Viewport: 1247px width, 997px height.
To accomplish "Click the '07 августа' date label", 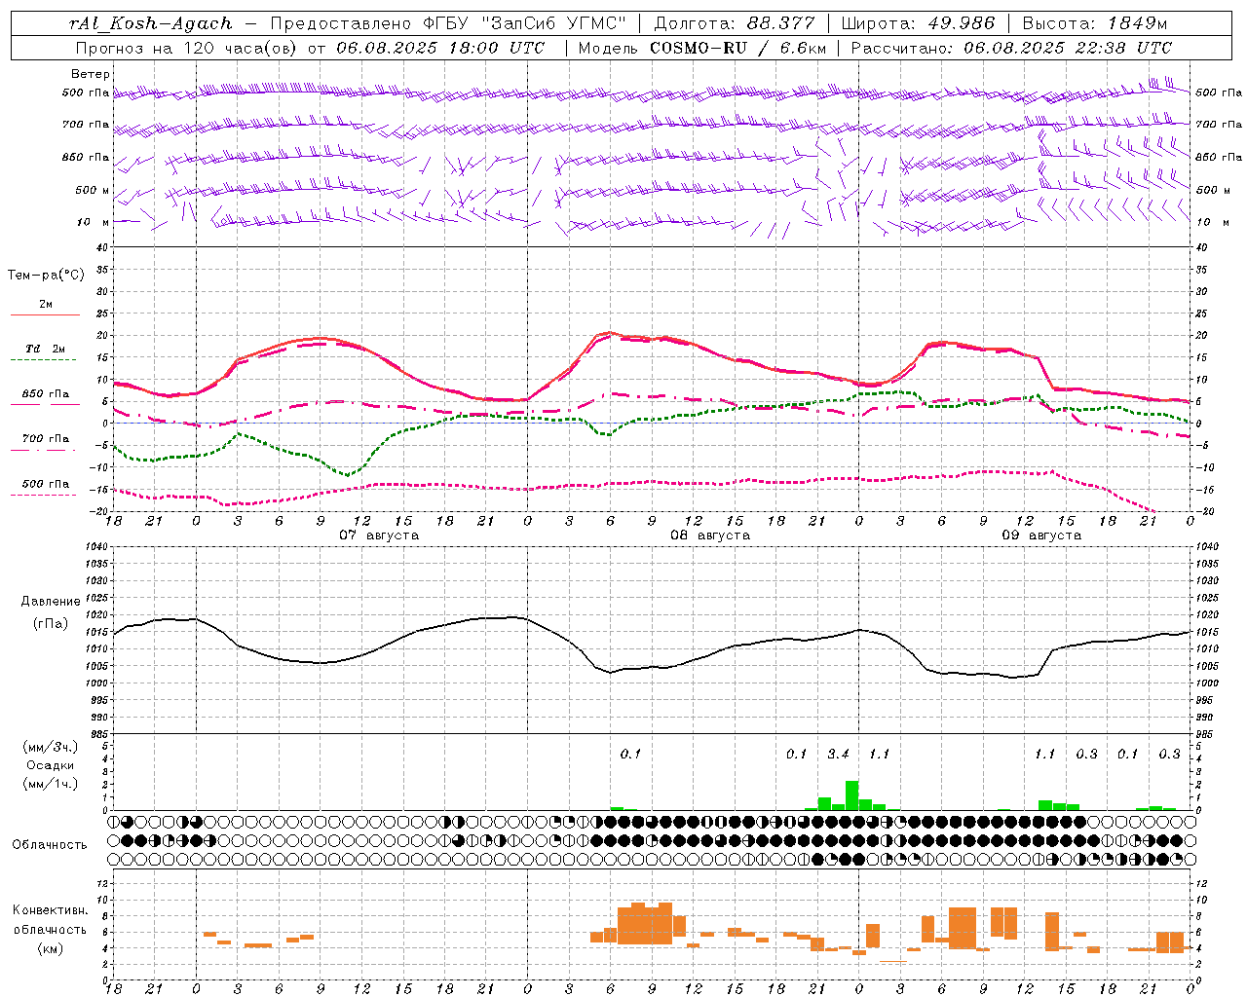I will click(379, 535).
